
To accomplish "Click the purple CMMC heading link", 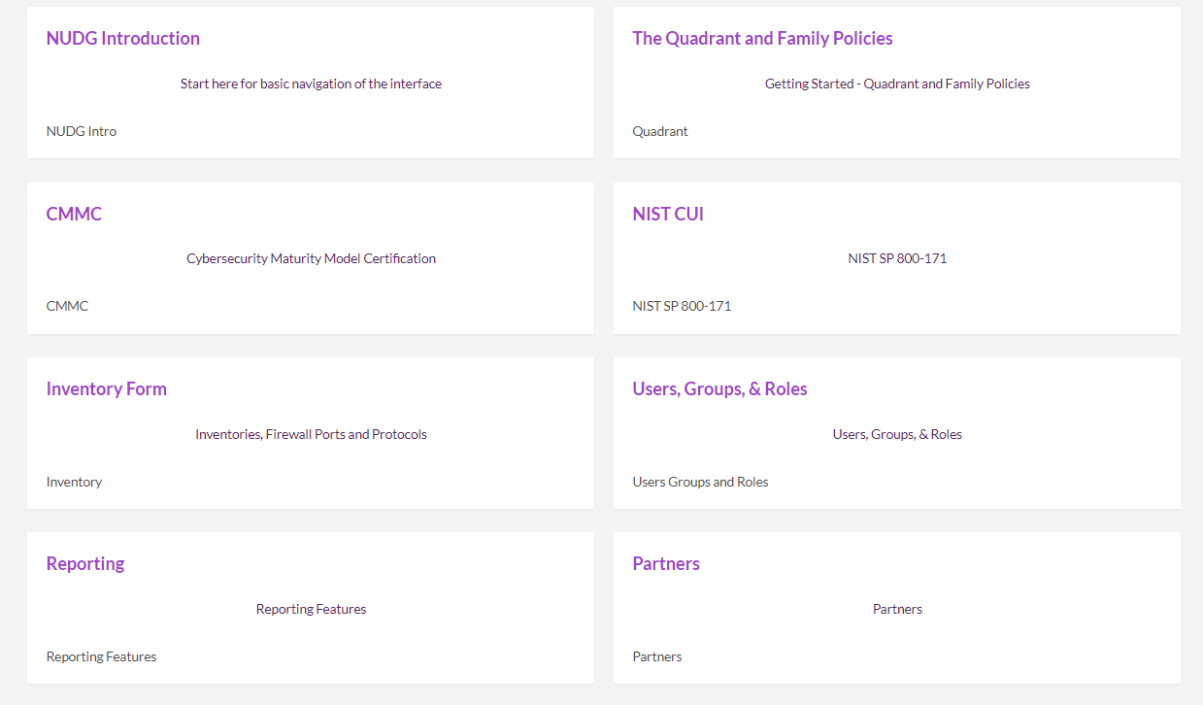I will (74, 214).
